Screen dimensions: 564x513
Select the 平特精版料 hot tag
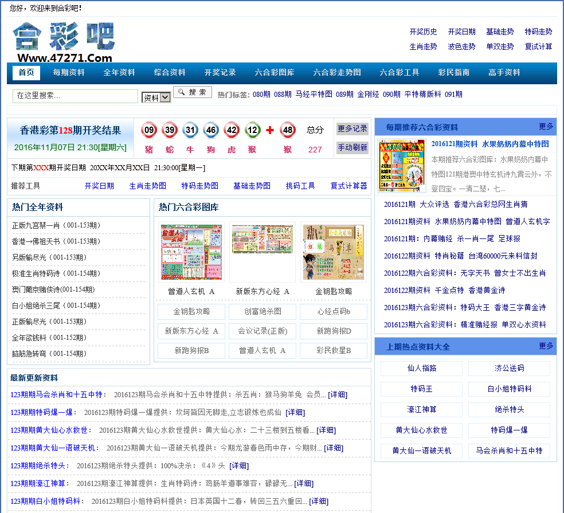tap(422, 94)
